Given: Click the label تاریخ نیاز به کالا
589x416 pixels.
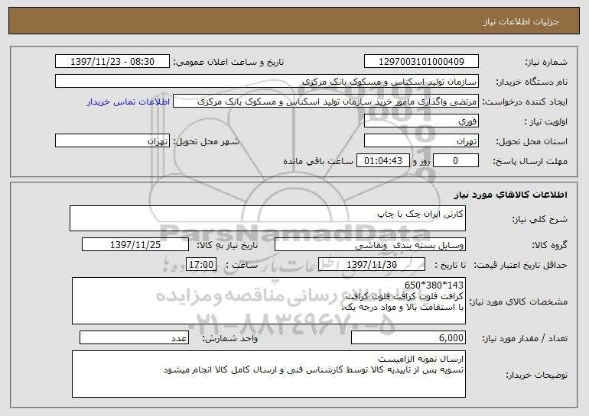Looking at the screenshot, I should [x=227, y=245].
